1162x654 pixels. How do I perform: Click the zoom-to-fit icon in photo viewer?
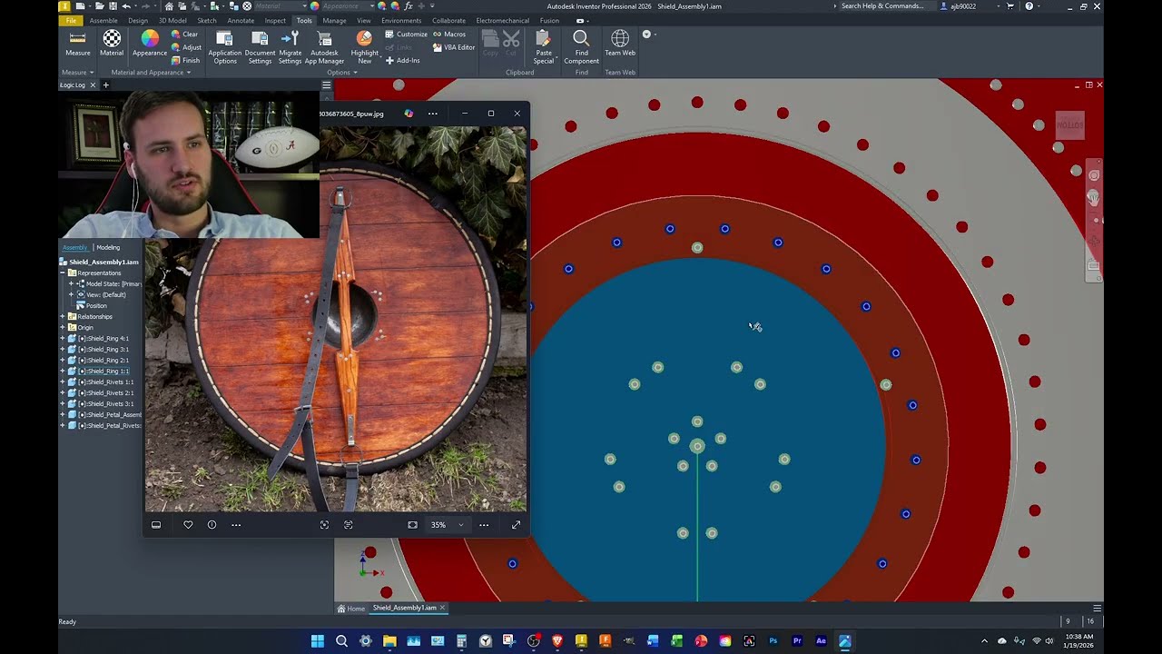coord(412,524)
